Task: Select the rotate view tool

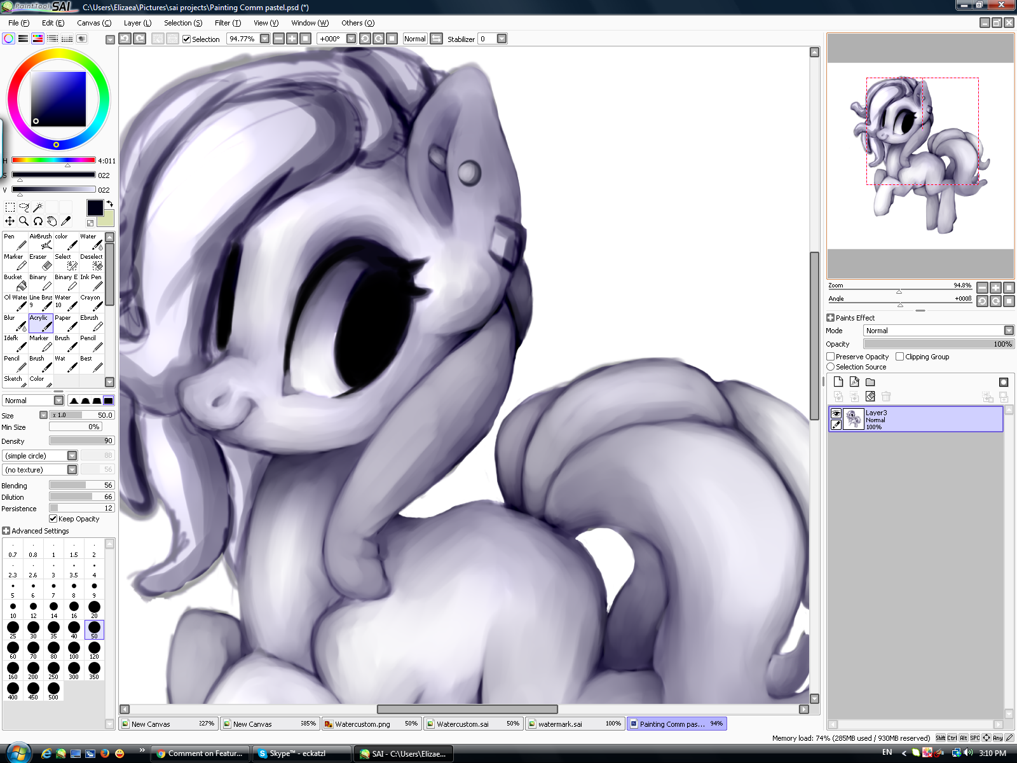Action: 38,221
